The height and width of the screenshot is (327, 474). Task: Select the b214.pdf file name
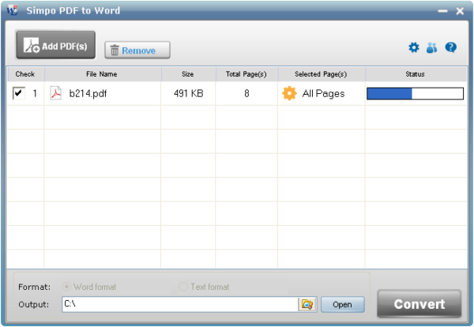coord(88,93)
